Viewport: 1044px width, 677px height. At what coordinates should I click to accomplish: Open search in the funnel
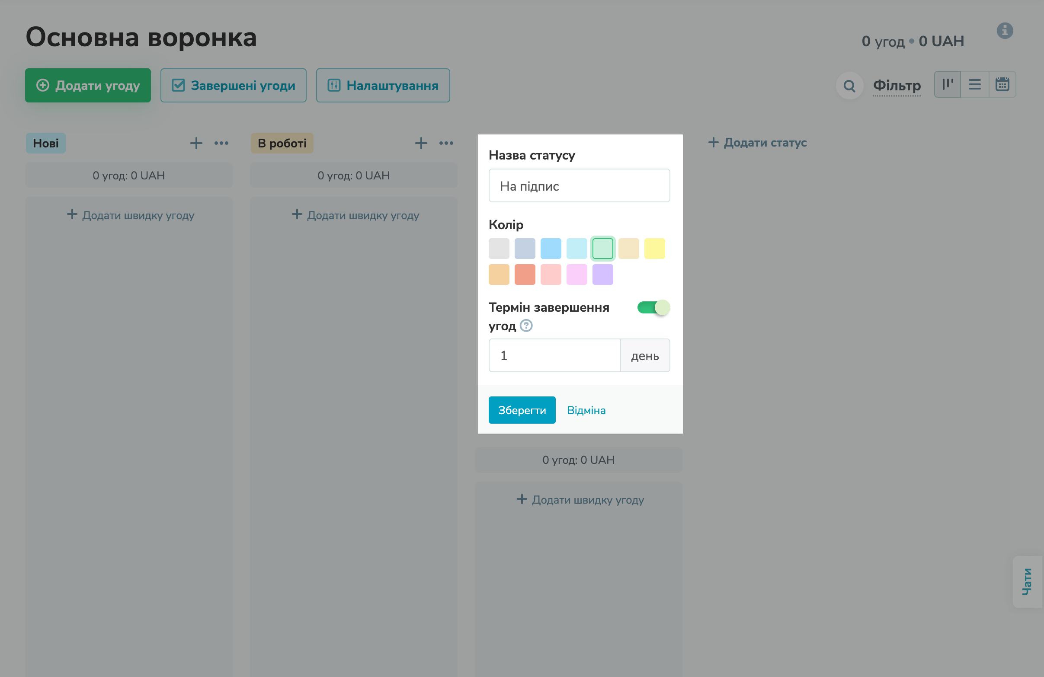pyautogui.click(x=849, y=86)
